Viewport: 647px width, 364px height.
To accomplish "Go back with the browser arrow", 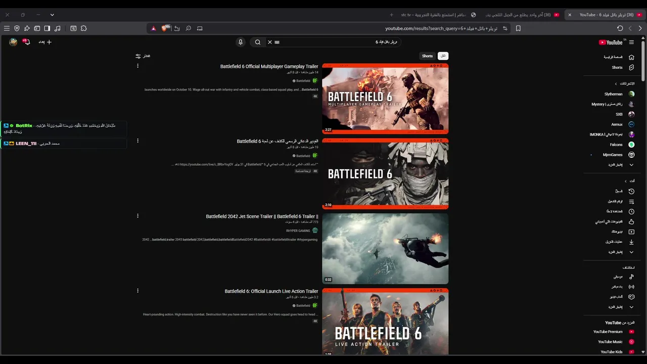I will click(x=640, y=28).
